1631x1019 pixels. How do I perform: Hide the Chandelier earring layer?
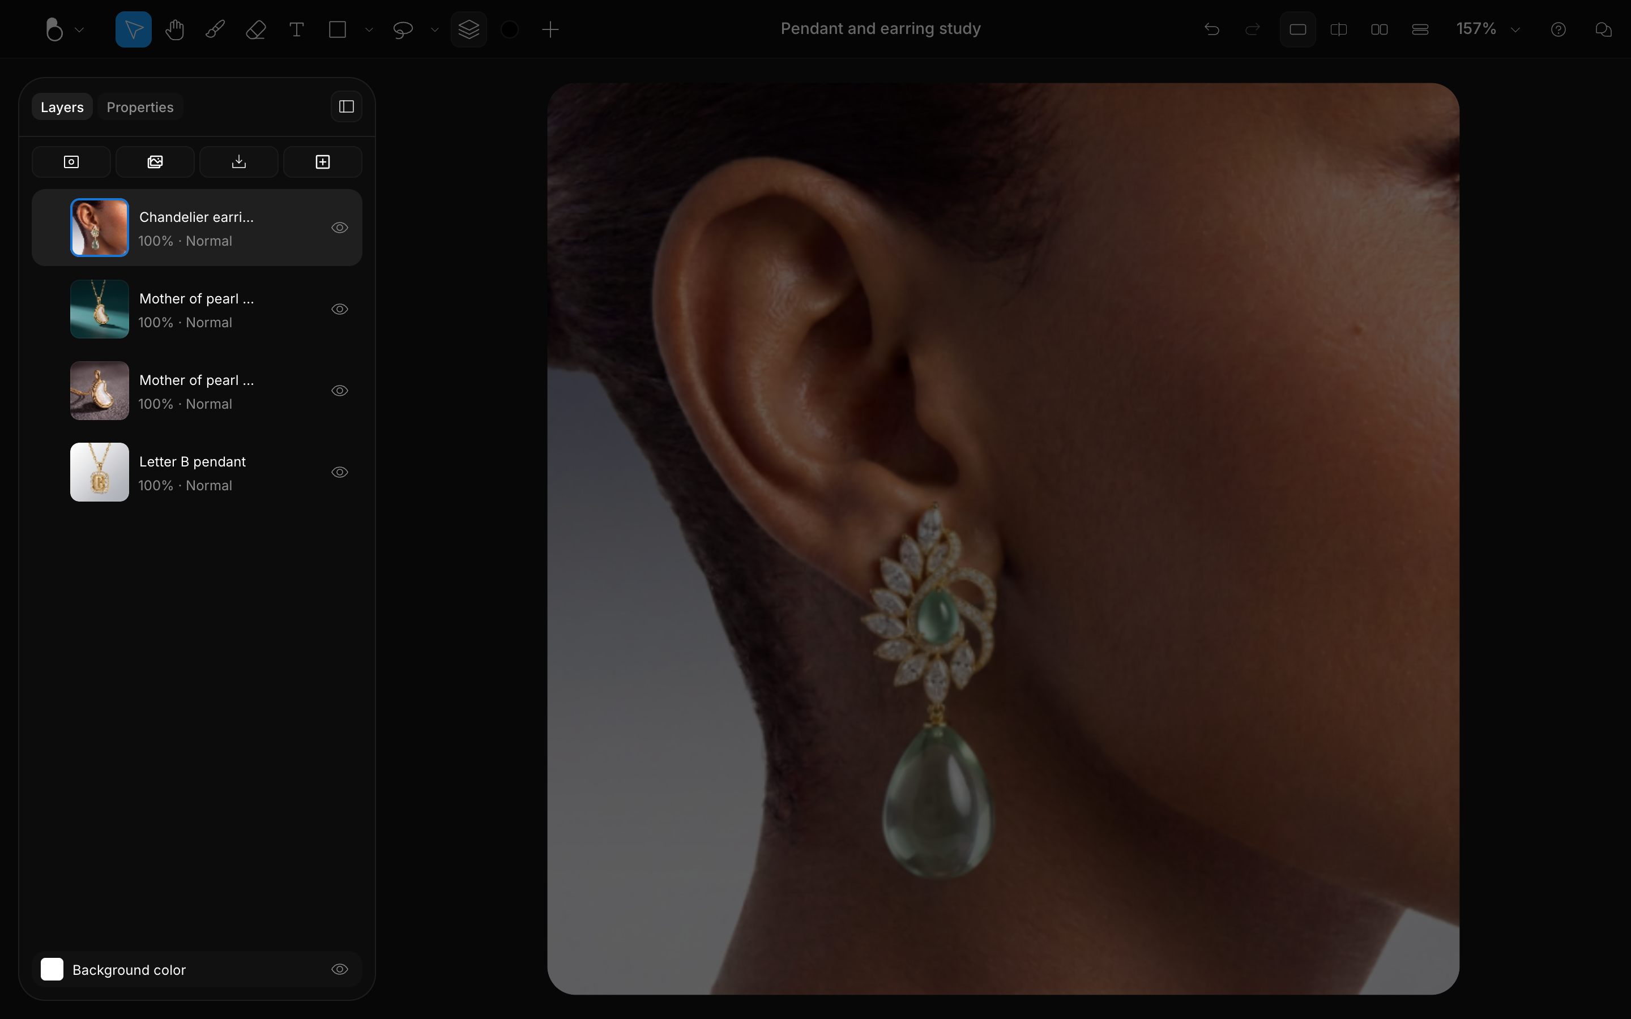click(340, 228)
